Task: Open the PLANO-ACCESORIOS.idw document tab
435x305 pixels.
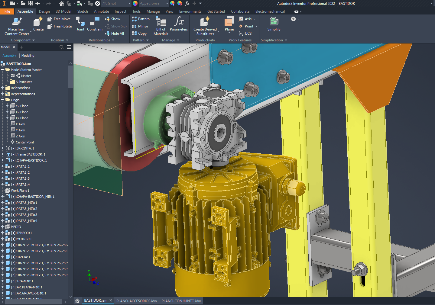Action: 137,301
